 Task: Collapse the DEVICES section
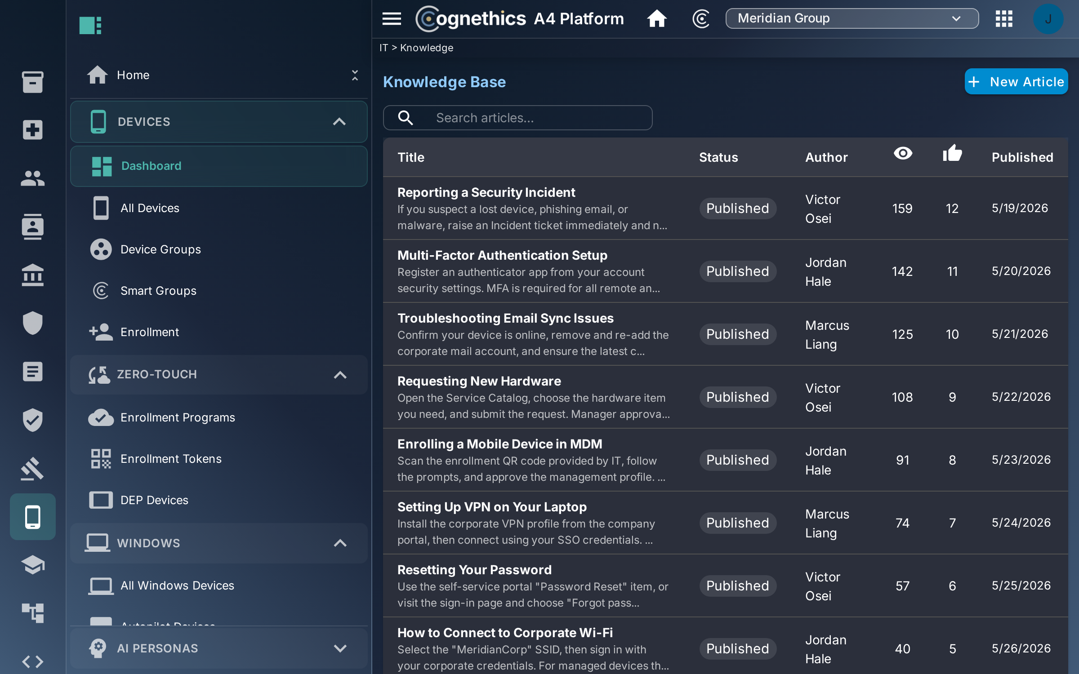pos(219,122)
